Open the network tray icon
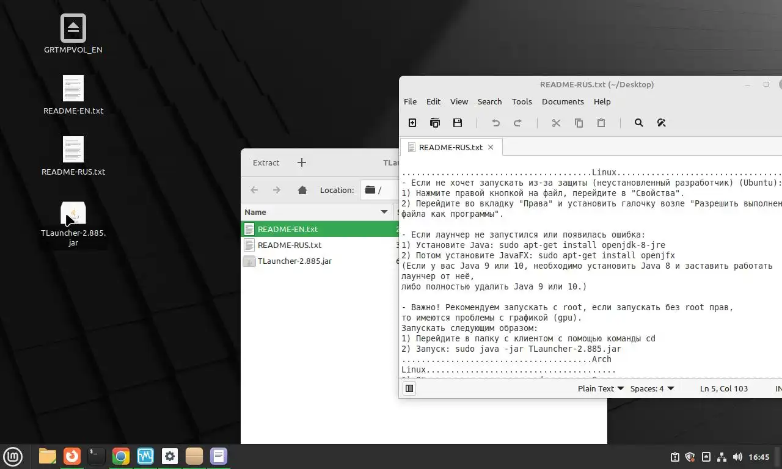This screenshot has width=782, height=469. 722,457
